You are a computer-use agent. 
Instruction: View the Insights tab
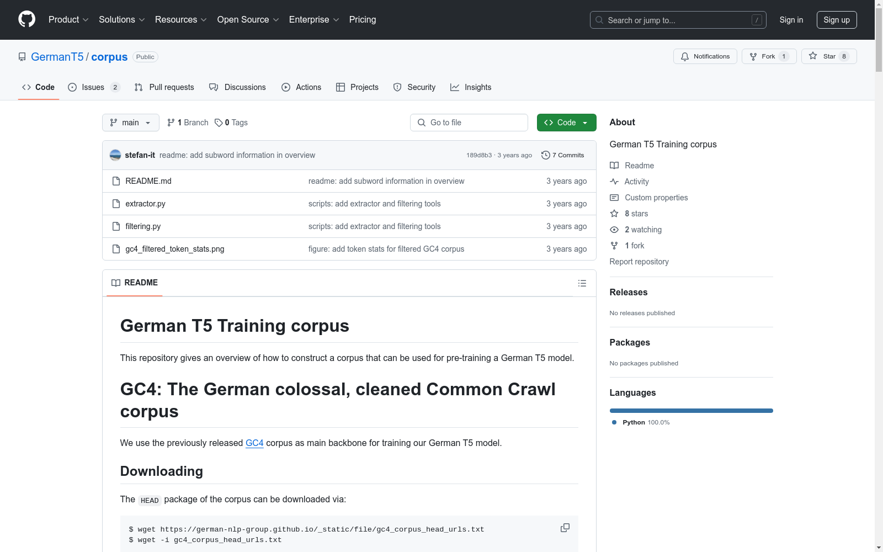click(471, 87)
